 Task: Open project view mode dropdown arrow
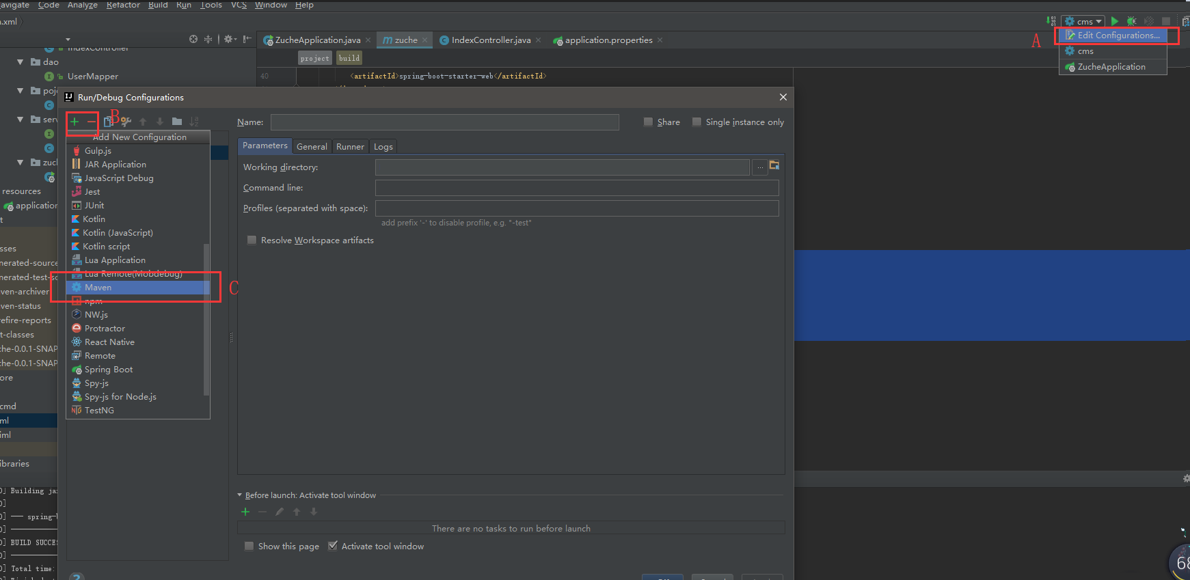pyautogui.click(x=68, y=40)
